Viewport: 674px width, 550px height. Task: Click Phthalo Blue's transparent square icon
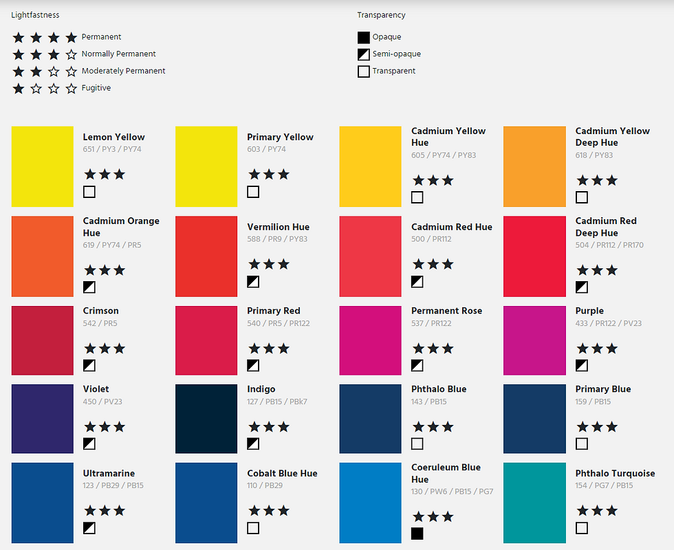tap(417, 443)
